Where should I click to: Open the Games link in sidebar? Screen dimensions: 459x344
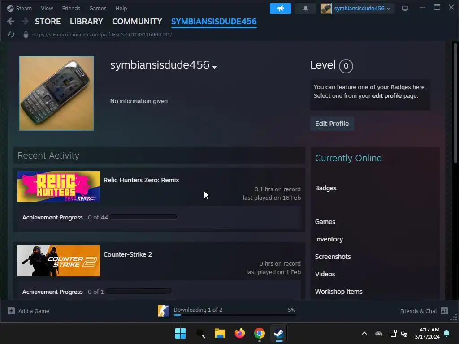[x=325, y=222]
